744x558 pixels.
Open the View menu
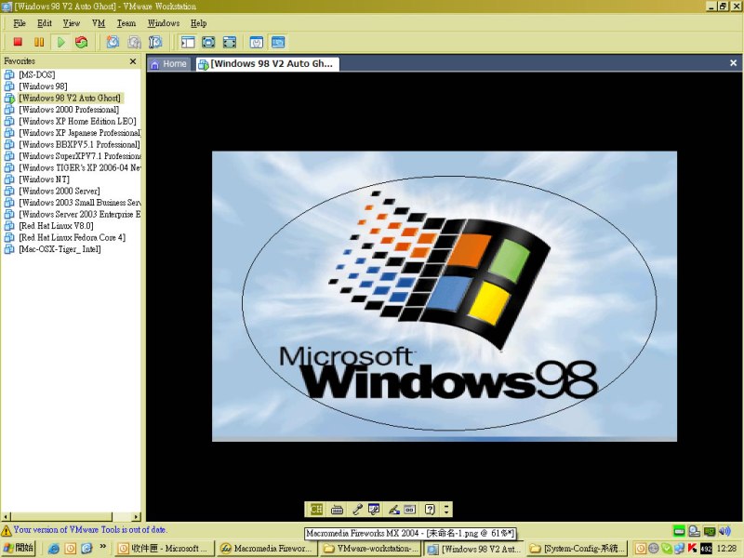[72, 23]
